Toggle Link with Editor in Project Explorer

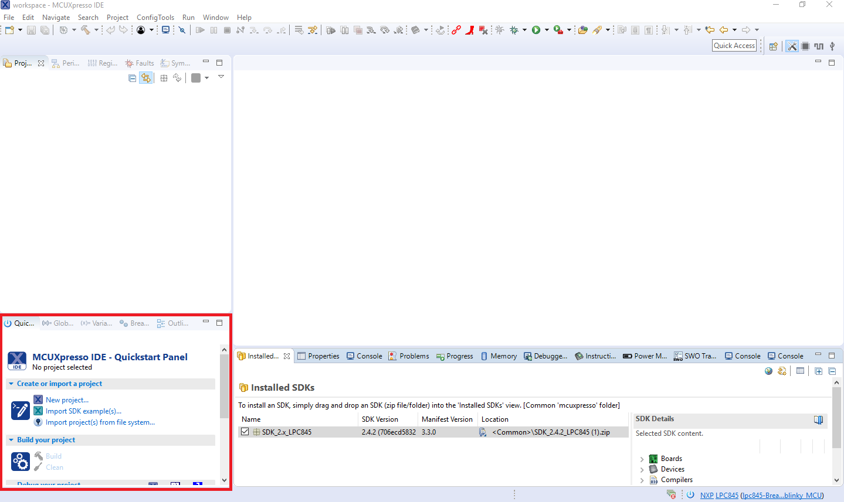tap(145, 78)
